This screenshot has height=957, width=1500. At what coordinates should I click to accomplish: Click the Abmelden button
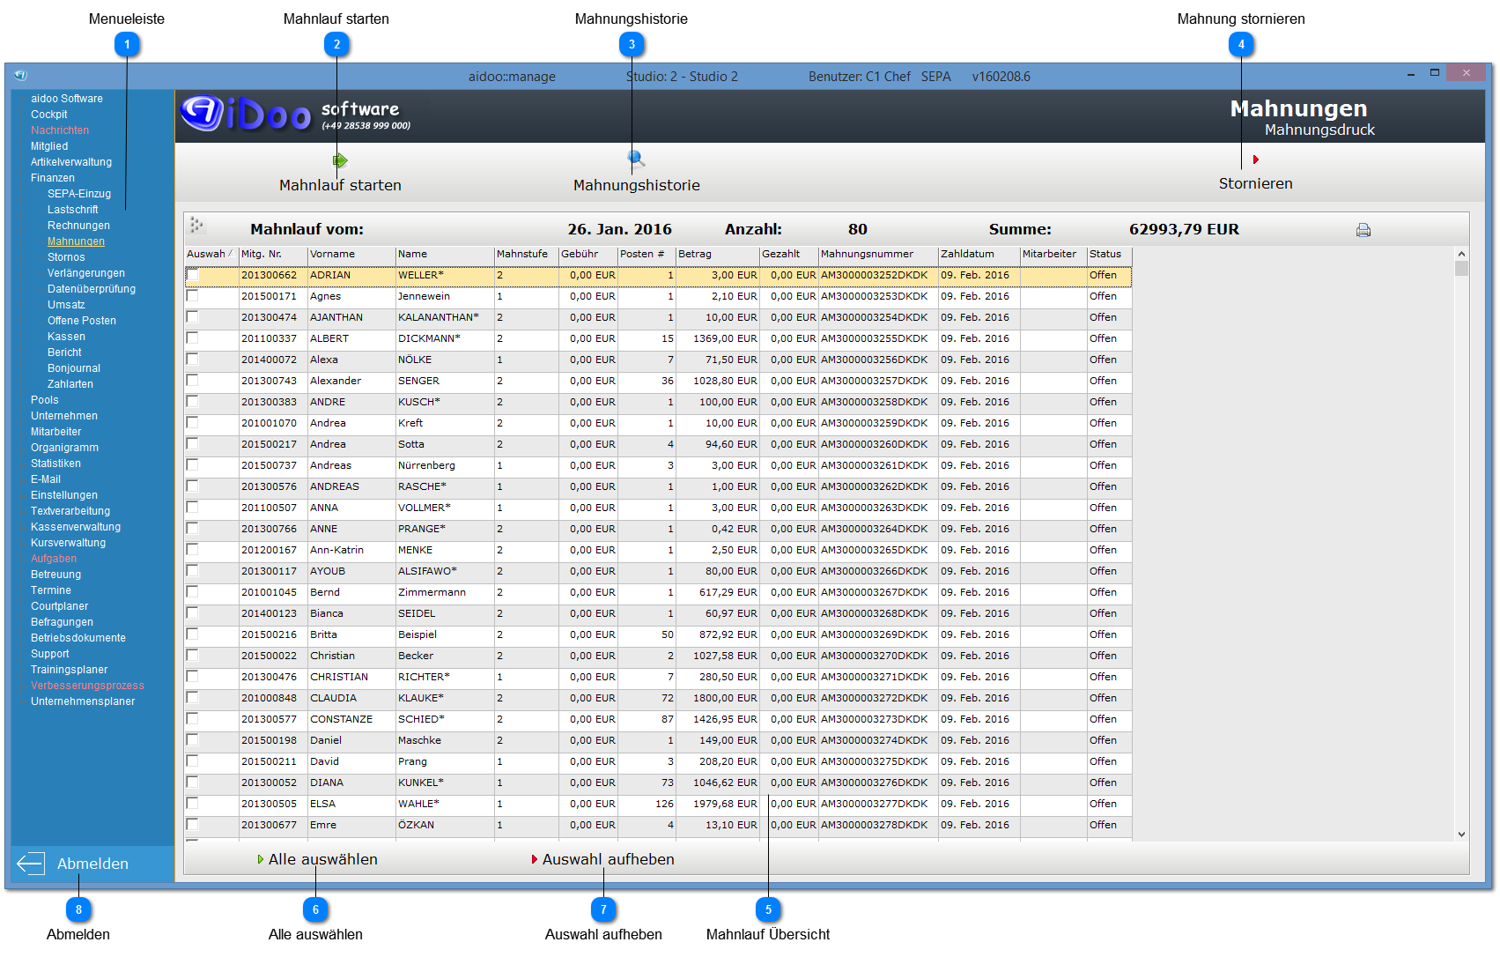(92, 864)
